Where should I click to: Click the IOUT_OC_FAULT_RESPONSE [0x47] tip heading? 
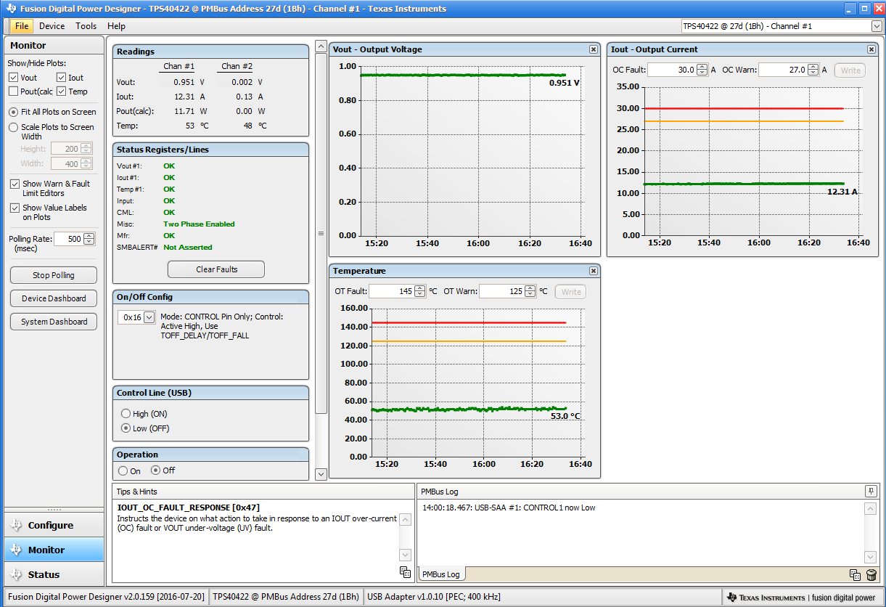tap(188, 508)
